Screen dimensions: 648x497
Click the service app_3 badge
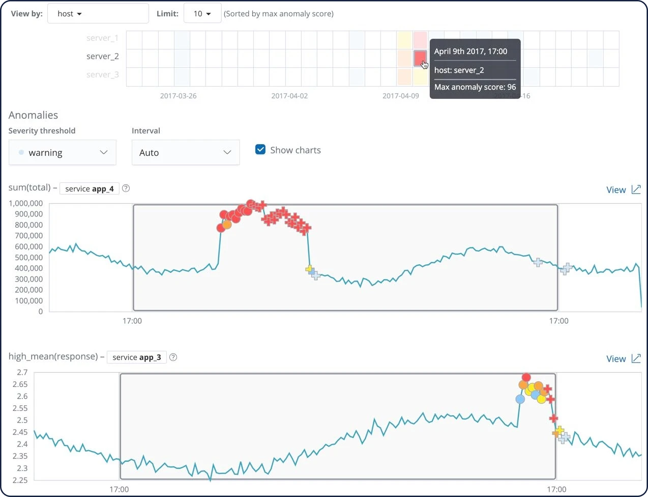tap(137, 357)
